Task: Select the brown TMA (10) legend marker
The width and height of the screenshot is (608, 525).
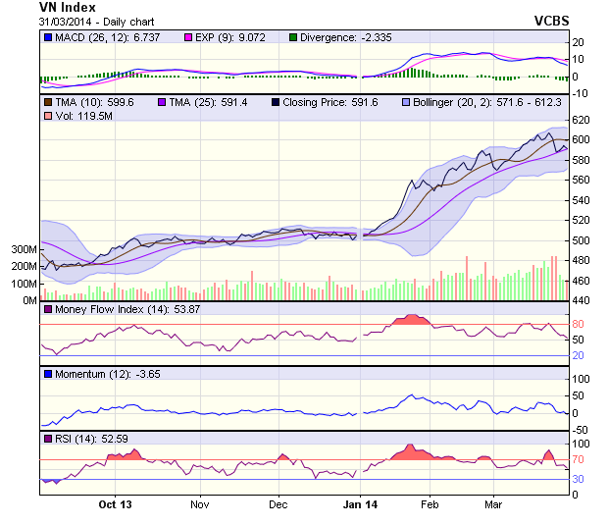Action: pos(47,102)
